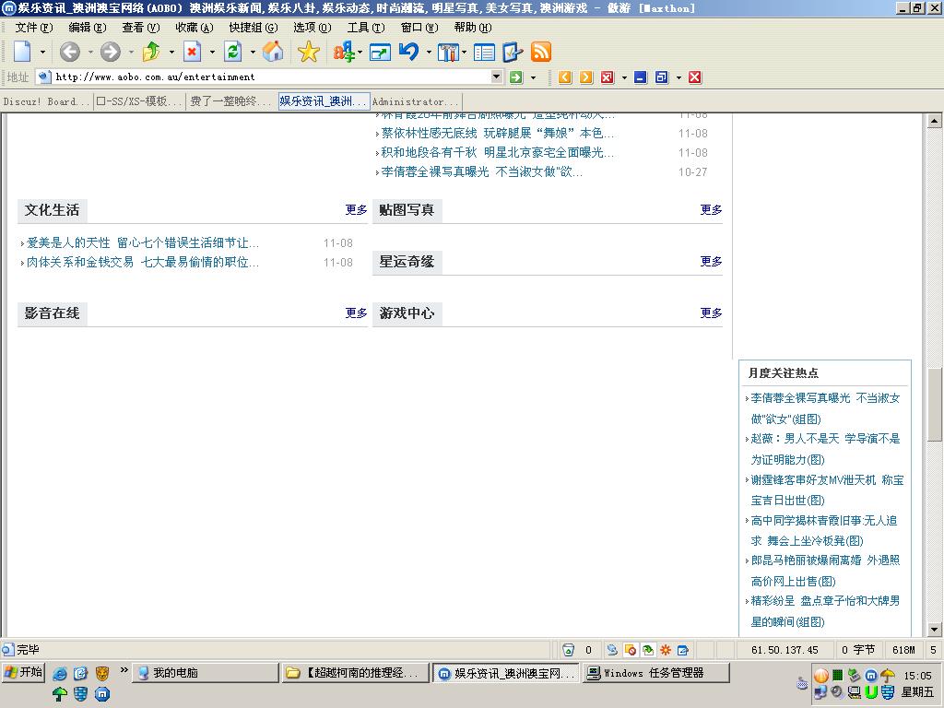Click the green U icon in system tray
Image resolution: width=944 pixels, height=708 pixels.
tap(871, 692)
